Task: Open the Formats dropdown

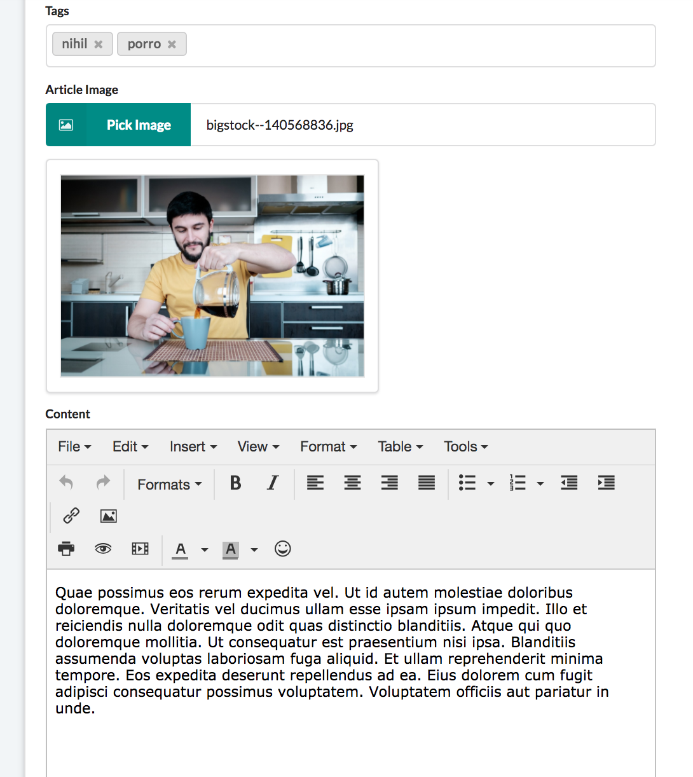Action: [168, 484]
